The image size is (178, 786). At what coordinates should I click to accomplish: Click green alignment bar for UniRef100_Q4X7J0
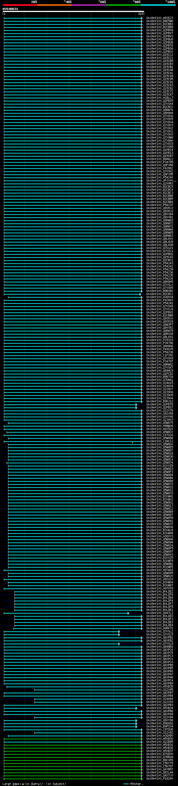point(73,776)
